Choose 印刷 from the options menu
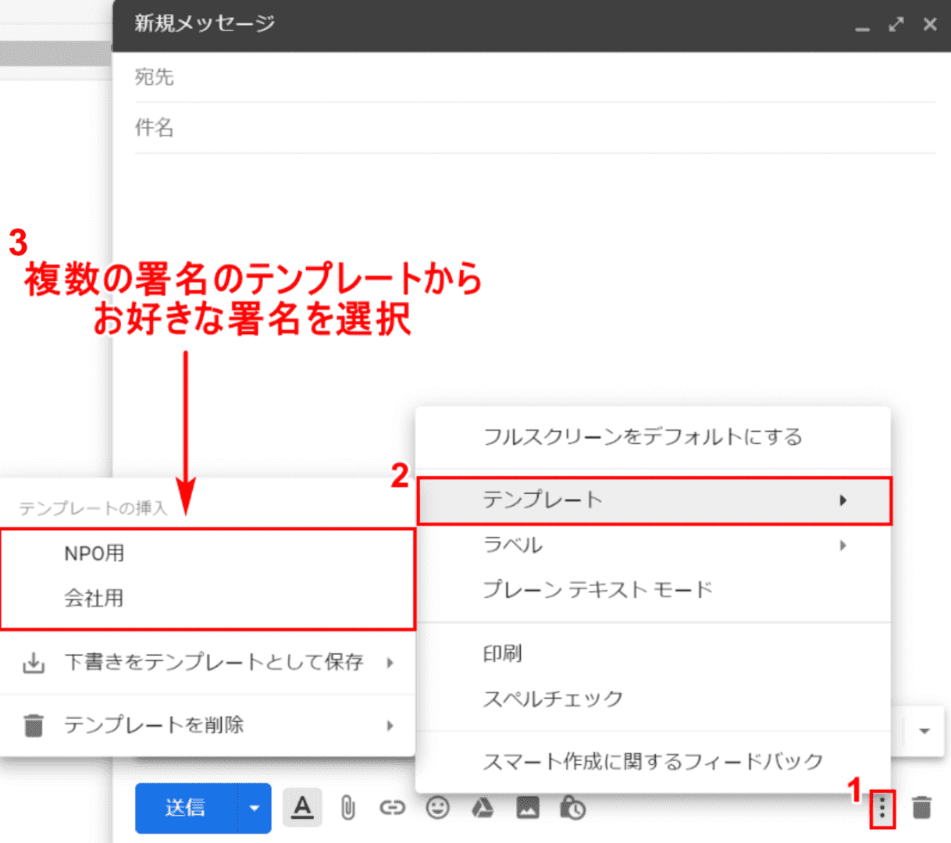This screenshot has width=951, height=843. point(653,653)
